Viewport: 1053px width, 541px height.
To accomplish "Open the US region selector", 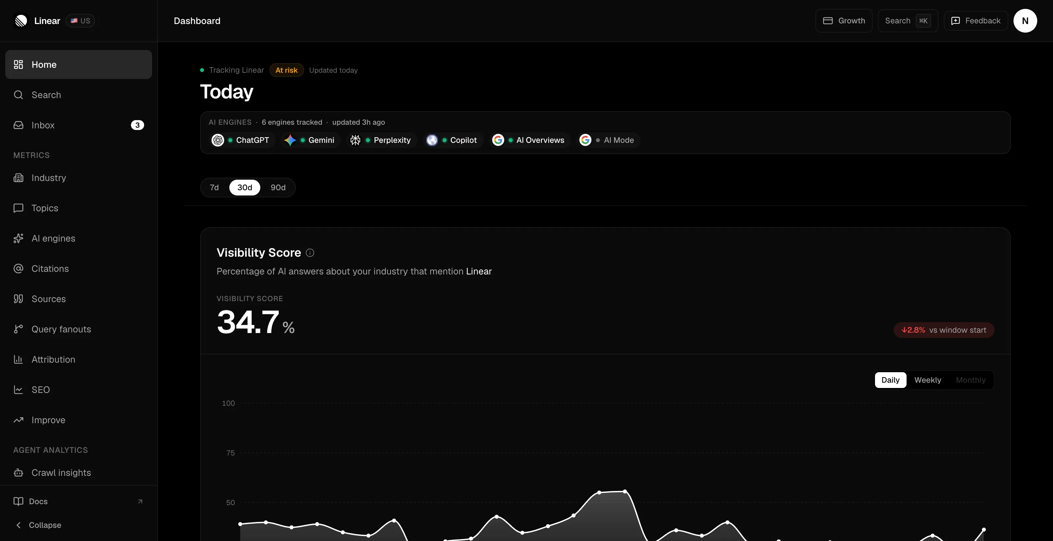I will pos(80,21).
